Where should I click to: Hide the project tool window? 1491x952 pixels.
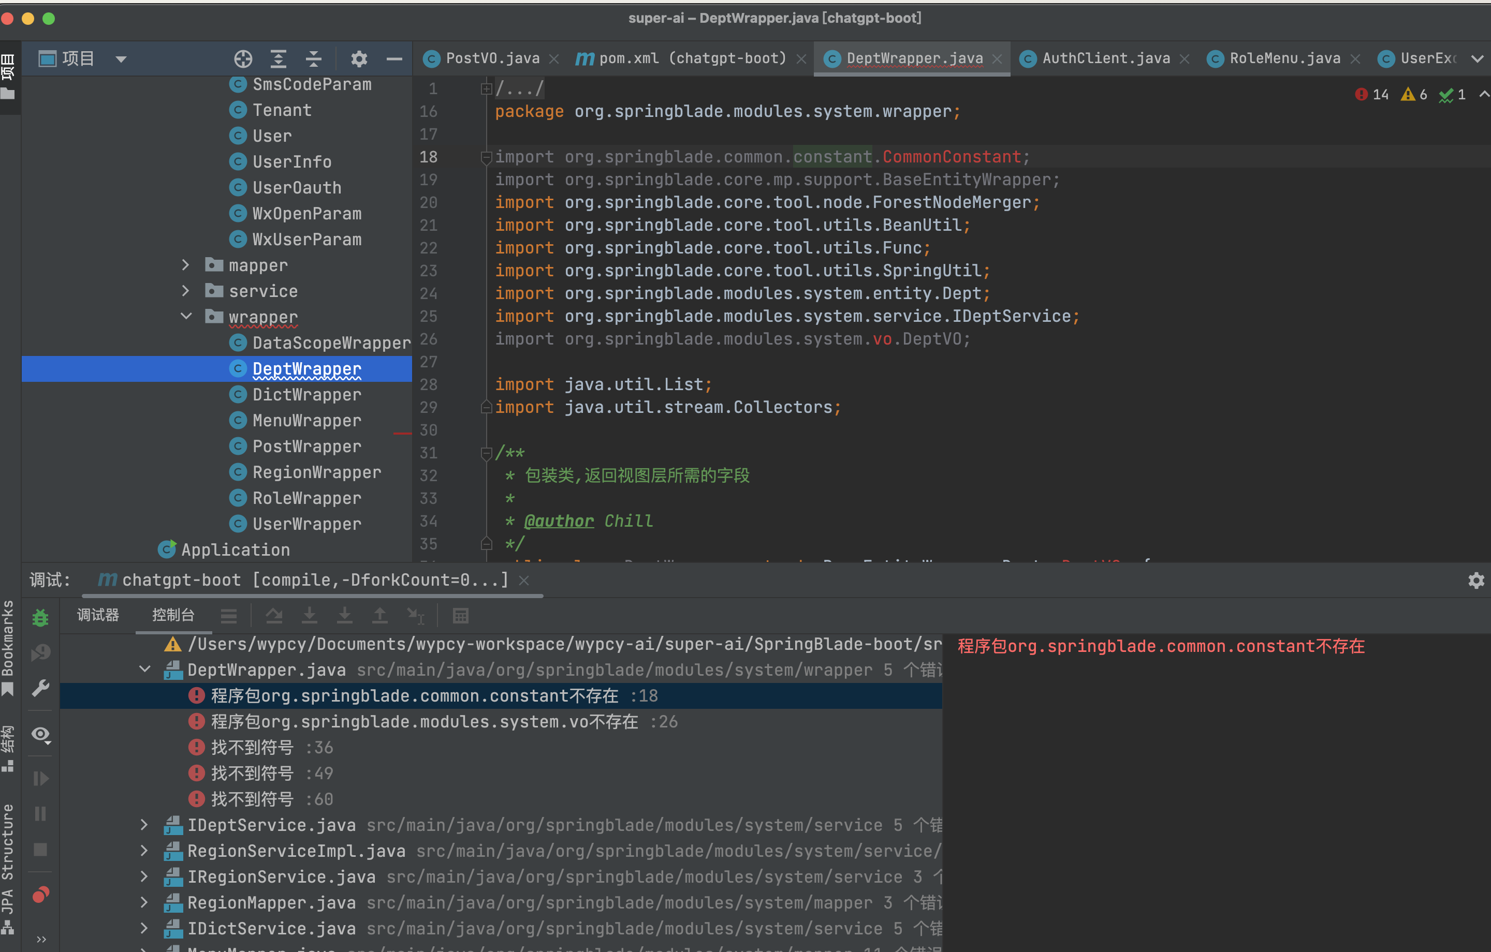click(394, 59)
